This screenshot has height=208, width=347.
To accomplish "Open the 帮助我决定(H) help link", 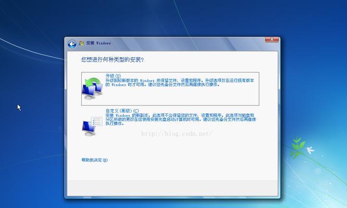I will click(95, 160).
